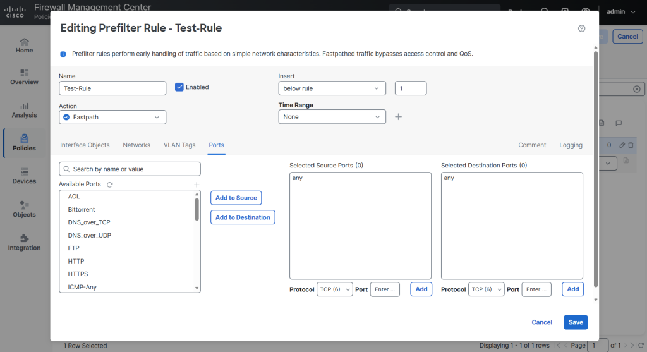The width and height of the screenshot is (647, 352).
Task: Open destination Protocol TCP (6) dropdown
Action: click(486, 289)
